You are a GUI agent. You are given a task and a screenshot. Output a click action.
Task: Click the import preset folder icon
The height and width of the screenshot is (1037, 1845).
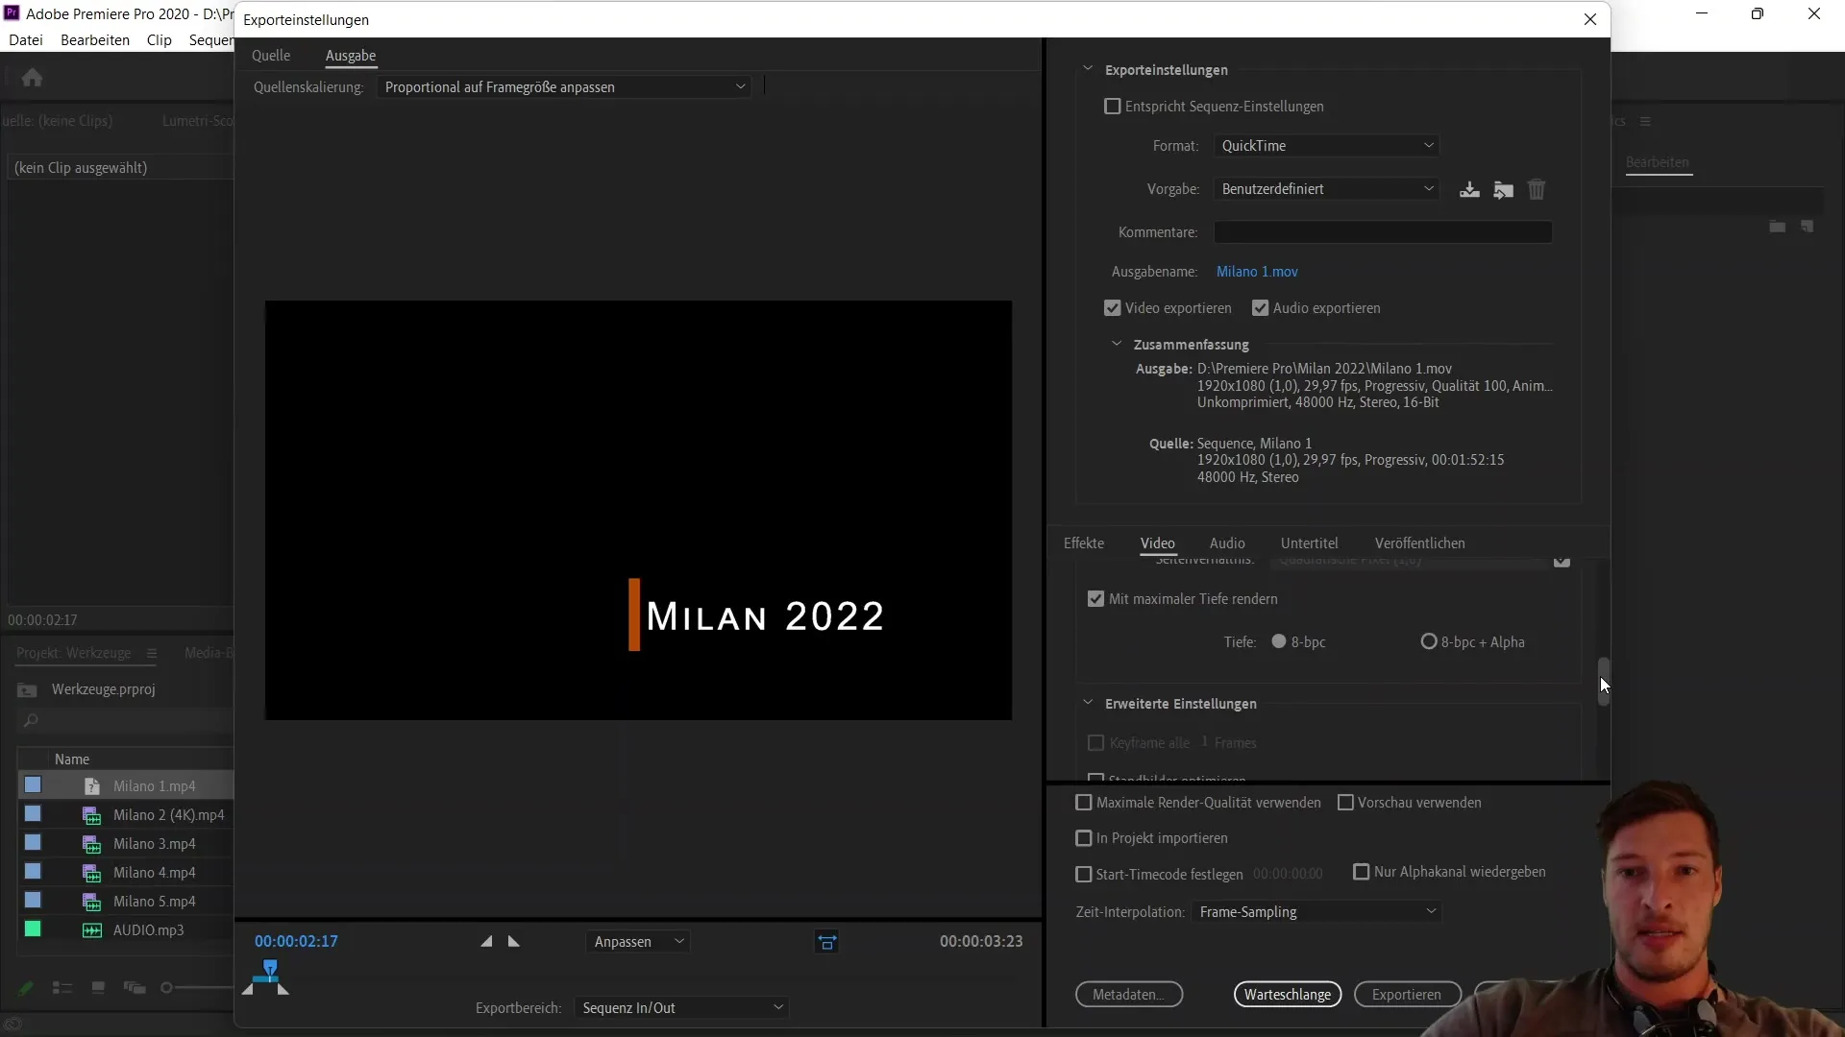tap(1504, 189)
